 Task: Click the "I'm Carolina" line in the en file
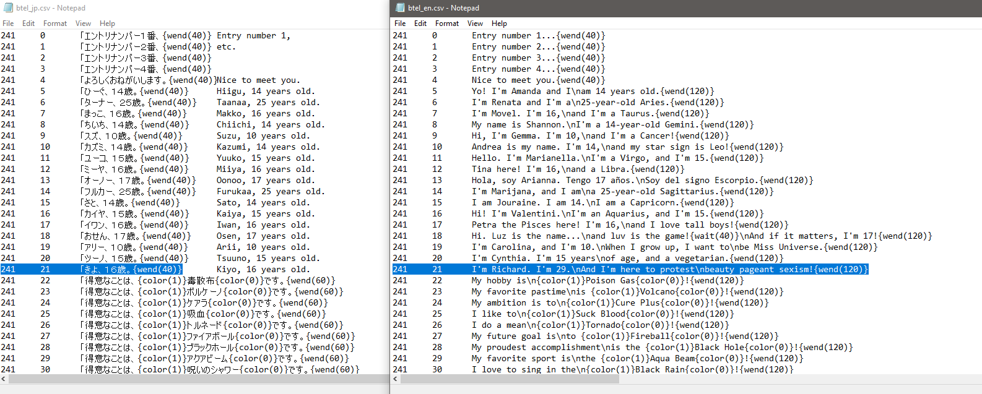674,247
